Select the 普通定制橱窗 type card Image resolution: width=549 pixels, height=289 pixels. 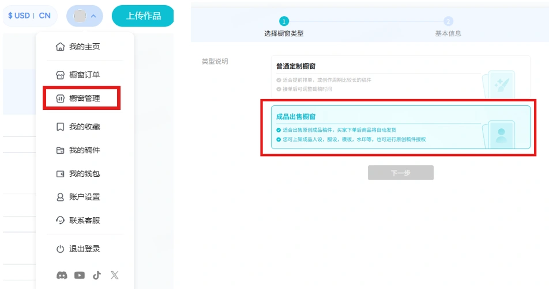click(401, 77)
